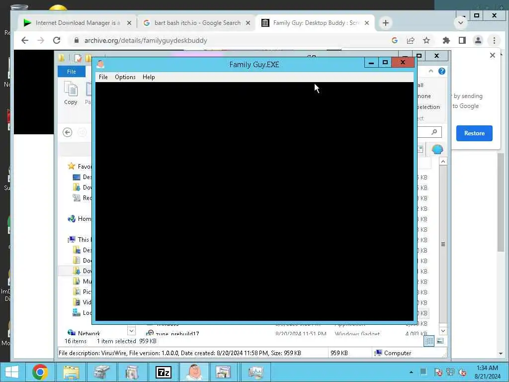Click Chrome page scroll down arrow
The height and width of the screenshot is (382, 509).
pyautogui.click(x=501, y=353)
